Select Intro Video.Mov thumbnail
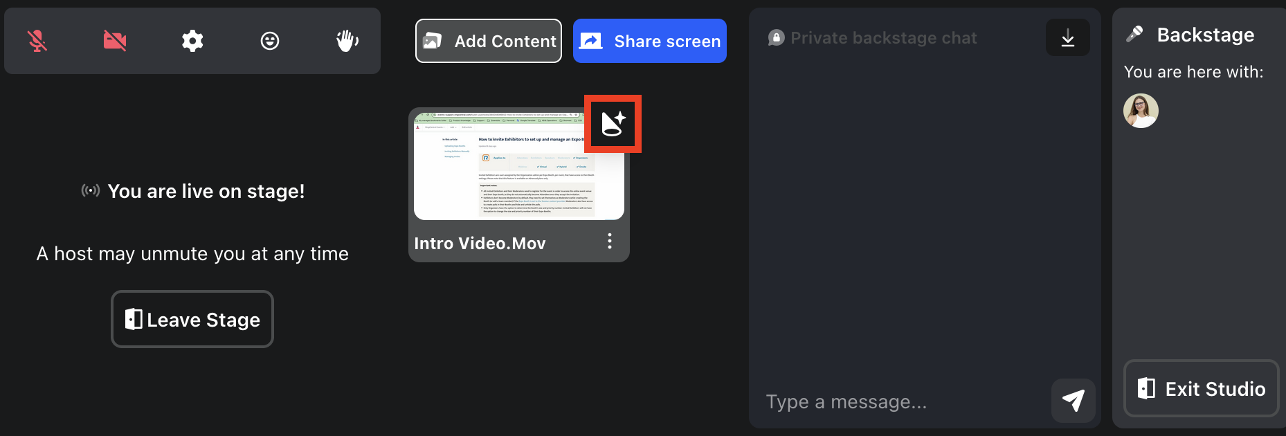This screenshot has height=436, width=1286. point(519,165)
